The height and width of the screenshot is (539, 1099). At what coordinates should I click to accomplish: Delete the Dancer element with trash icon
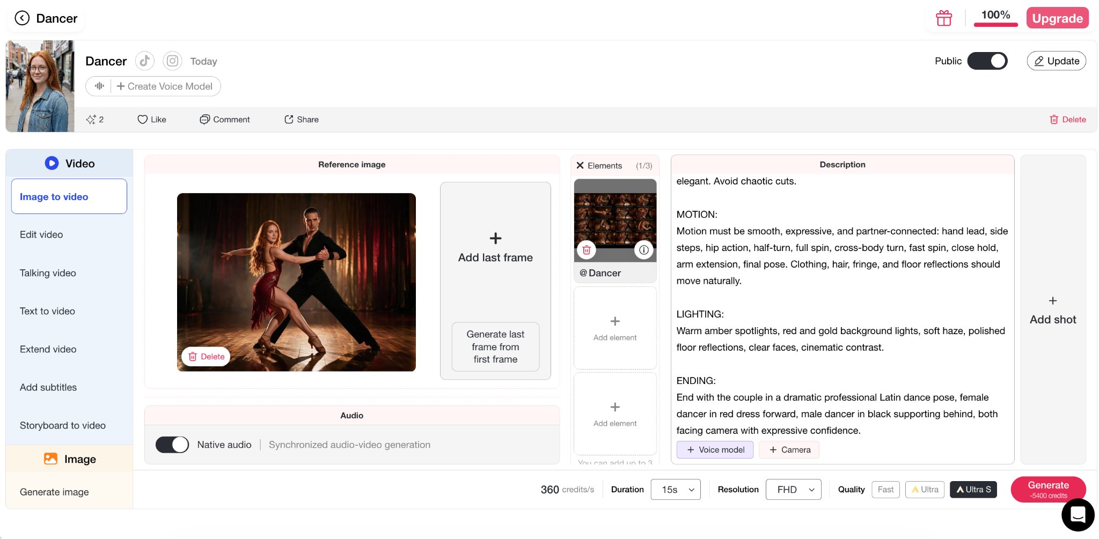(587, 250)
